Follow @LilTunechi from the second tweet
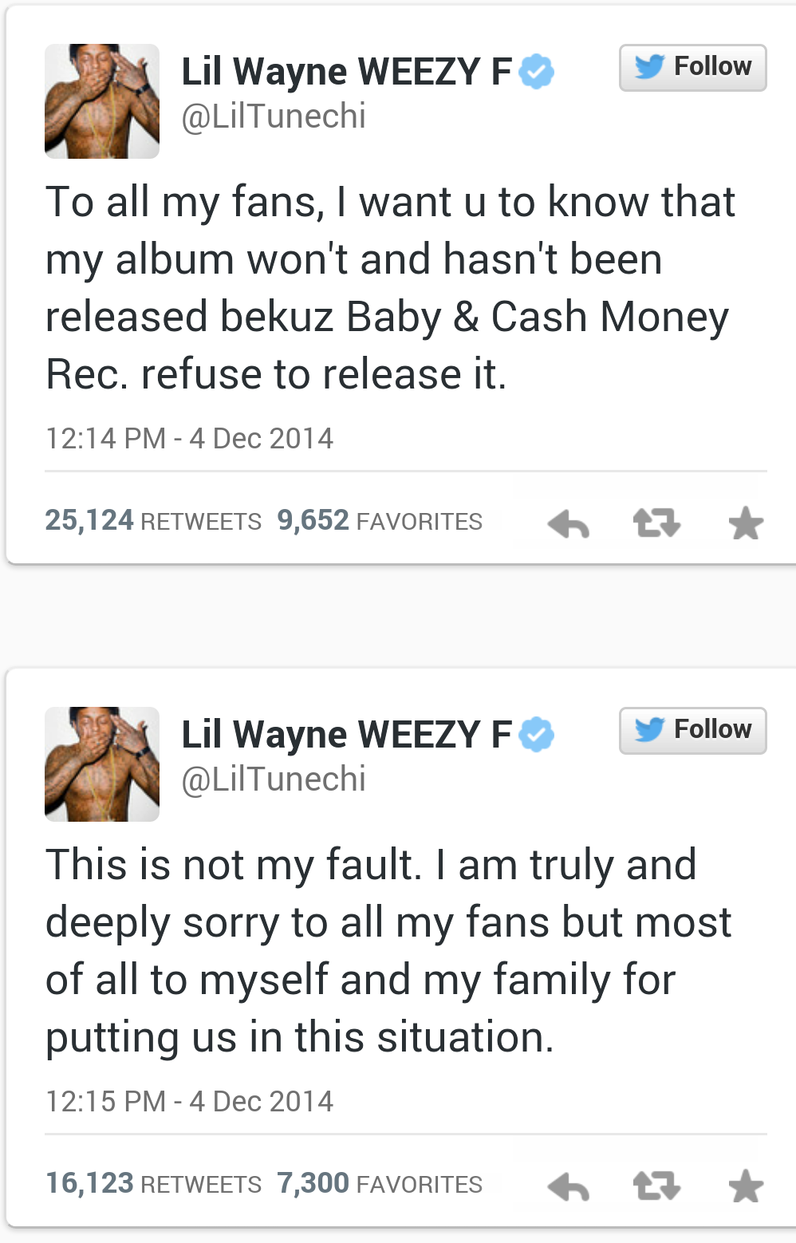This screenshot has height=1243, width=796. (693, 731)
